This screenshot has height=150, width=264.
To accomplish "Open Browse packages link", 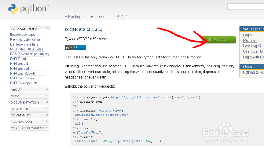I will (x=23, y=35).
